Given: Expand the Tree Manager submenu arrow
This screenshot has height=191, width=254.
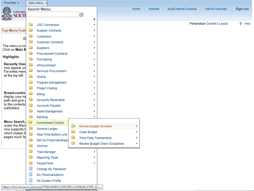Looking at the screenshot, I should tap(94, 152).
